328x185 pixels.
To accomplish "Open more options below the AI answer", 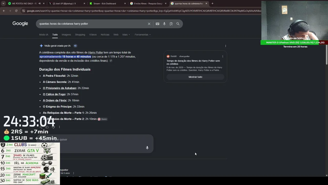I will tap(59, 127).
